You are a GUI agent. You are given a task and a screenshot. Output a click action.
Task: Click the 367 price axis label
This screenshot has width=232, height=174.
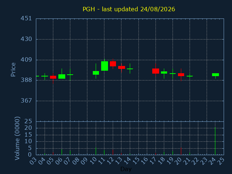tap(26, 101)
